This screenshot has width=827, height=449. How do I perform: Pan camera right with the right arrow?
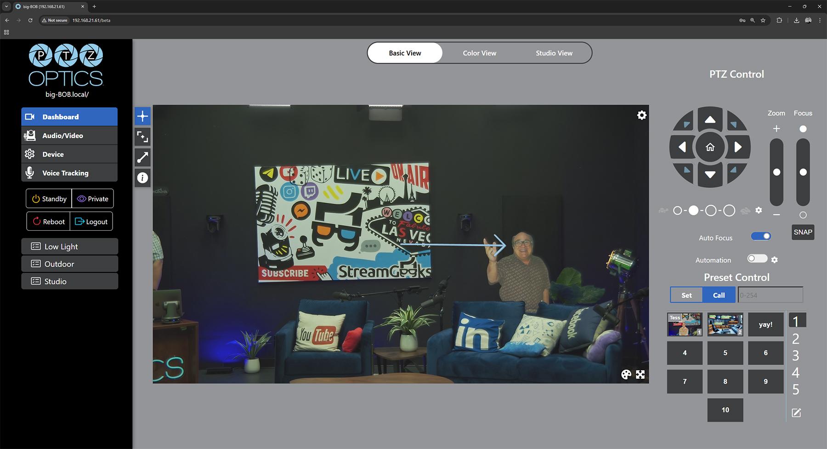738,147
